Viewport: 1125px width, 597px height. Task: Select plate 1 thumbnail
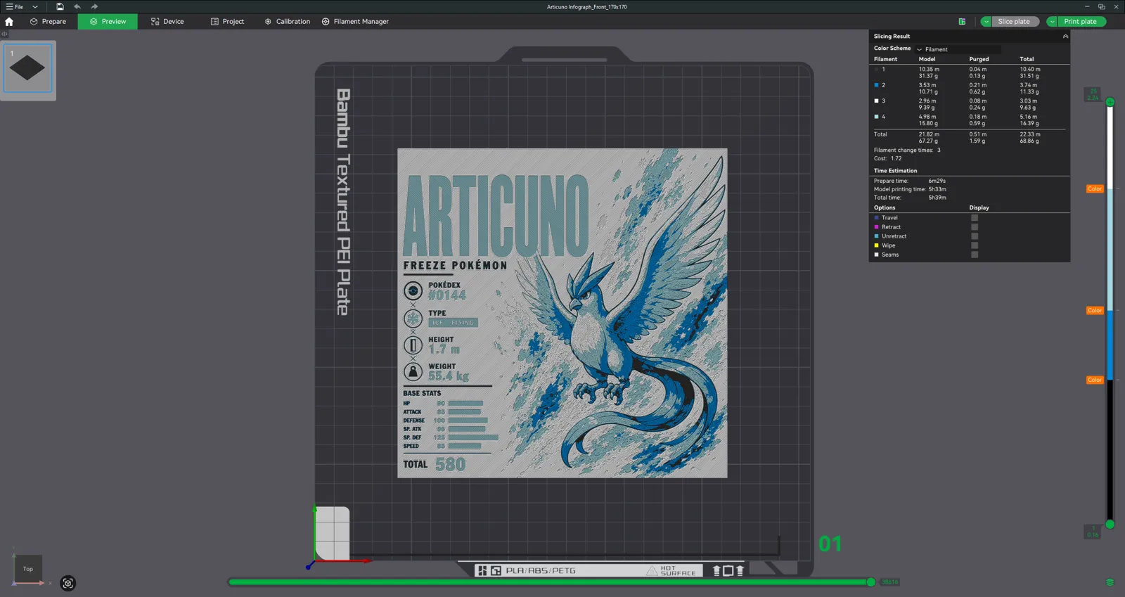point(28,68)
